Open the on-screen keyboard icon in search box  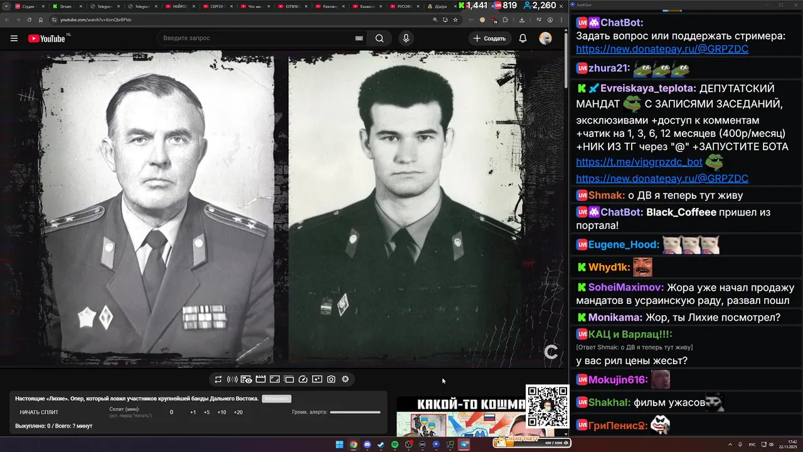359,38
